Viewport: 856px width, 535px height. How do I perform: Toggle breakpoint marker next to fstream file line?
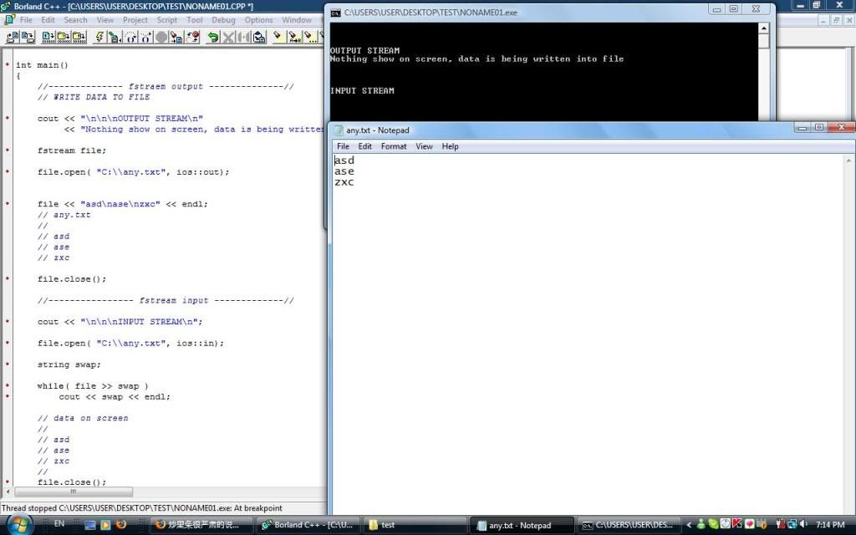[x=8, y=150]
